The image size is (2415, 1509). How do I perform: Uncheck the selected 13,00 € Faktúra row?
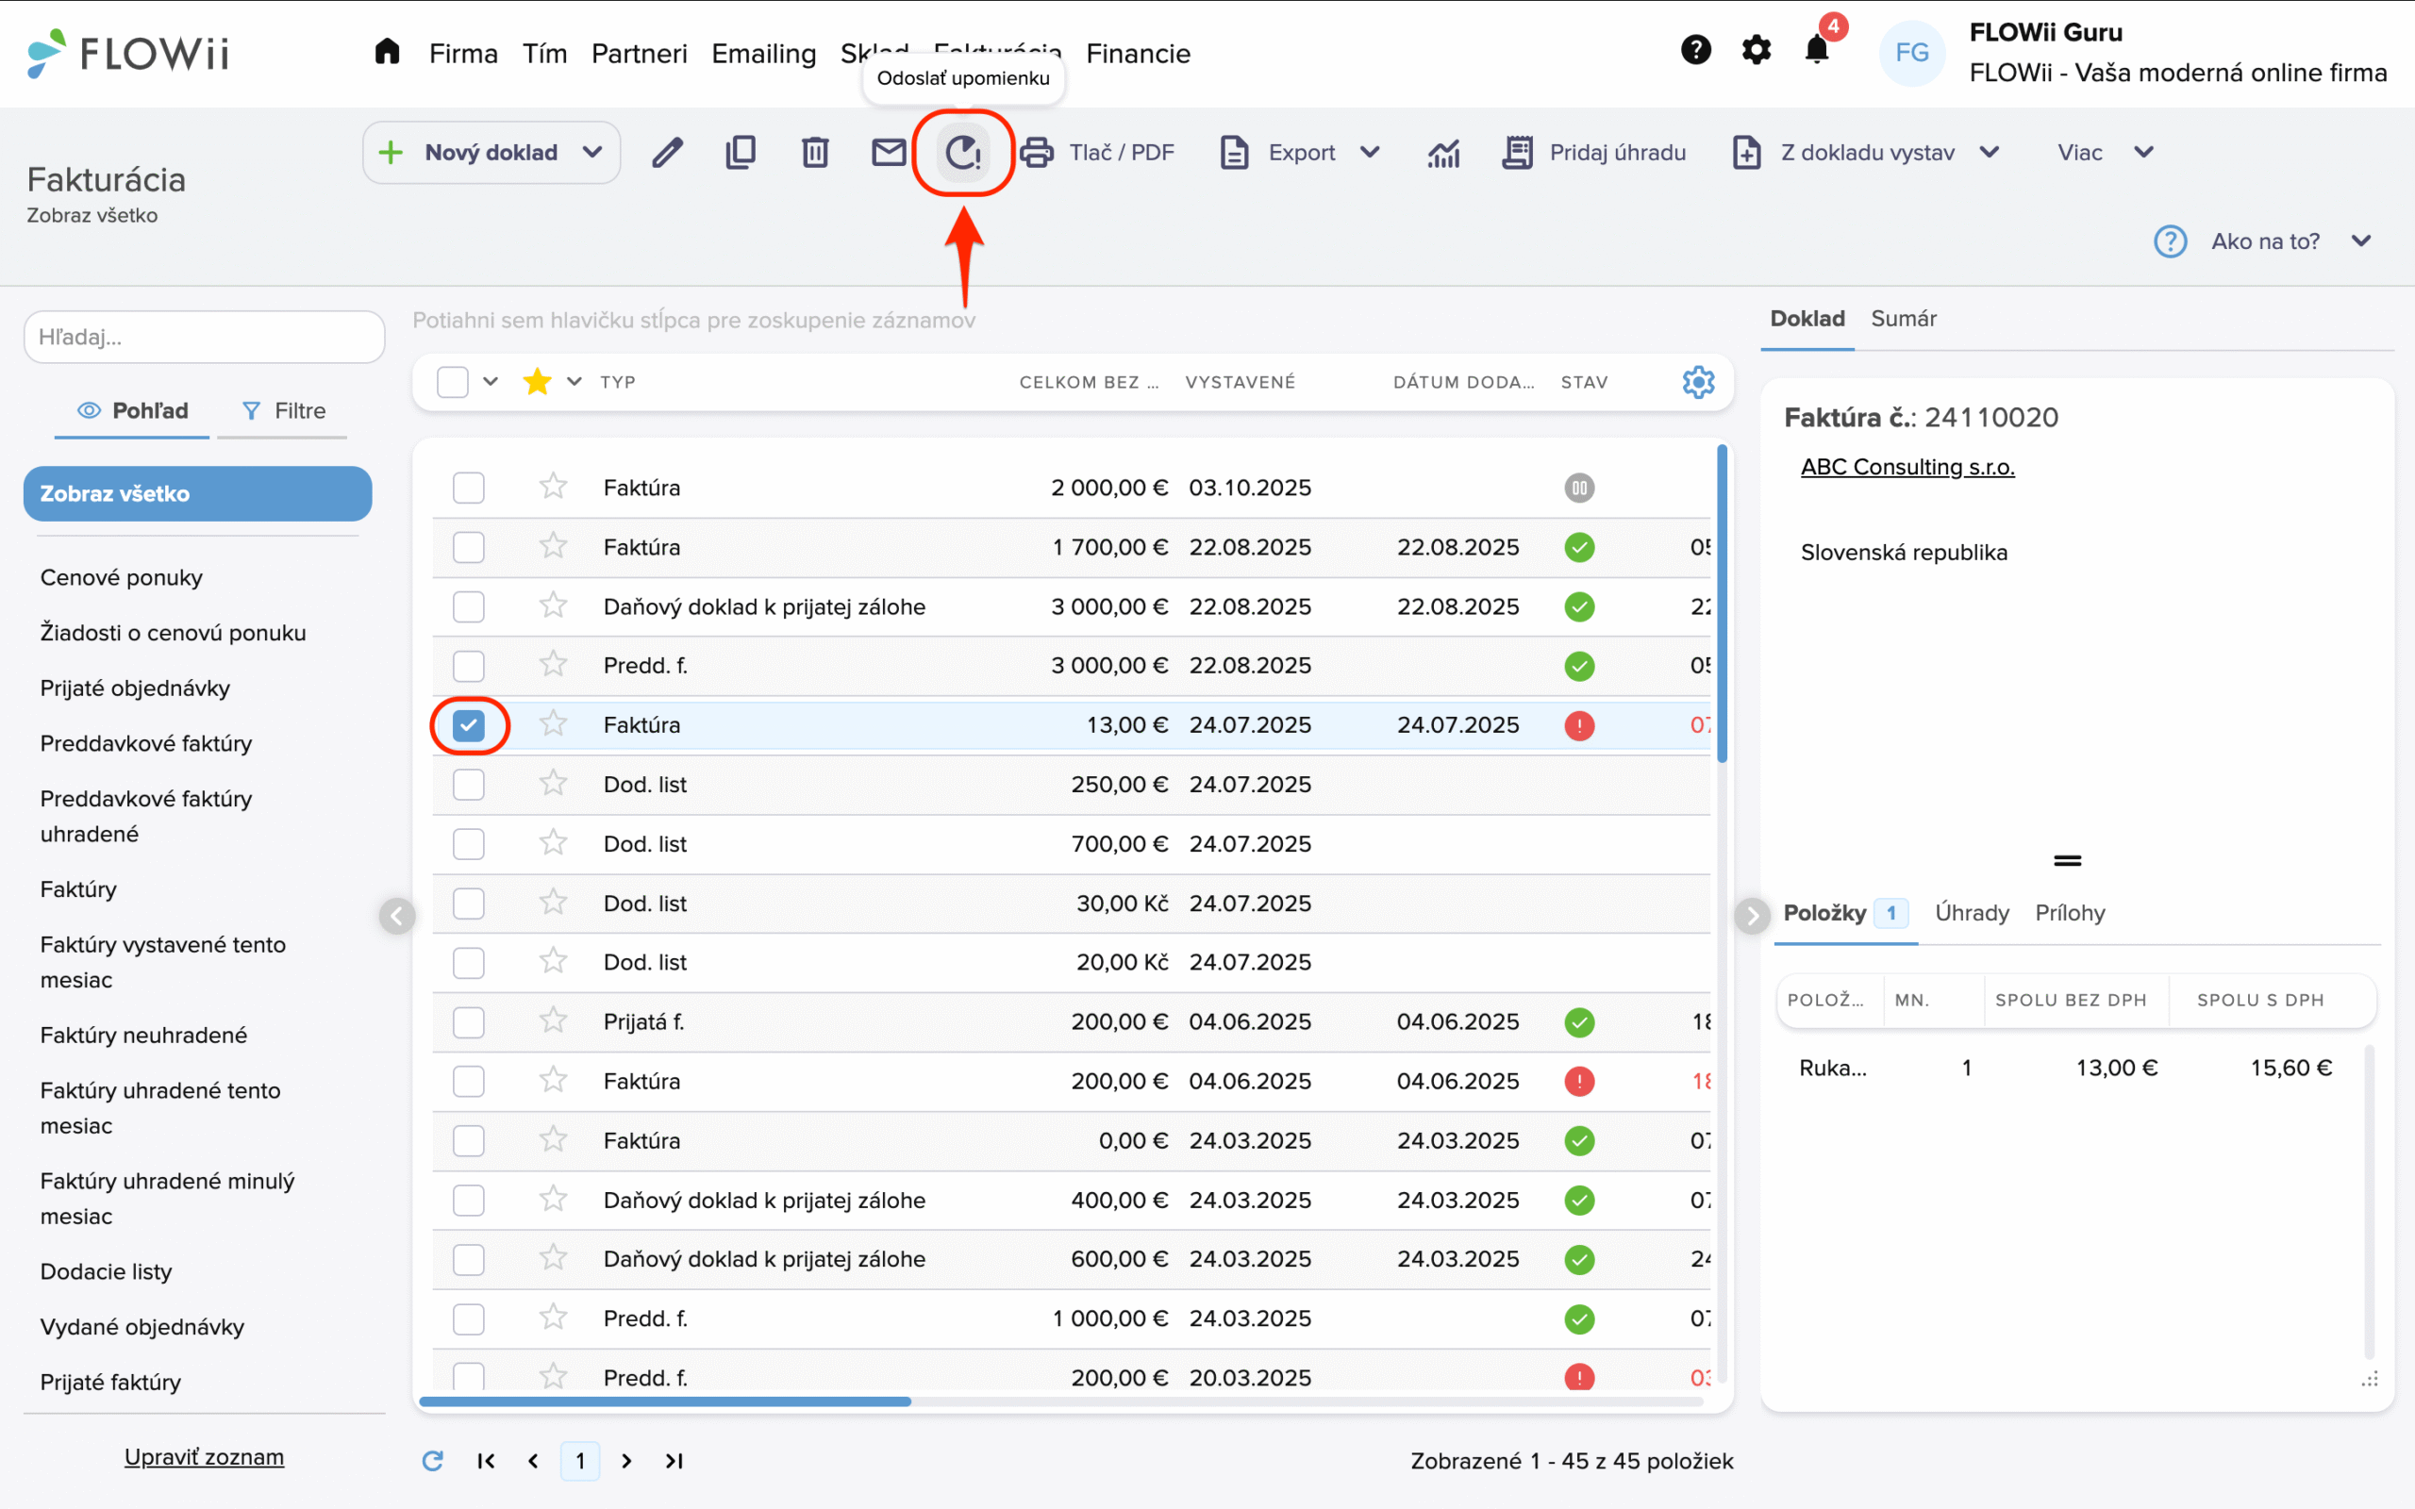pyautogui.click(x=468, y=725)
